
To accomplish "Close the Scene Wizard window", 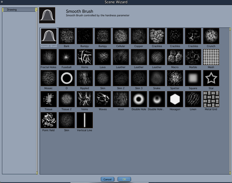I will (x=2, y=2).
